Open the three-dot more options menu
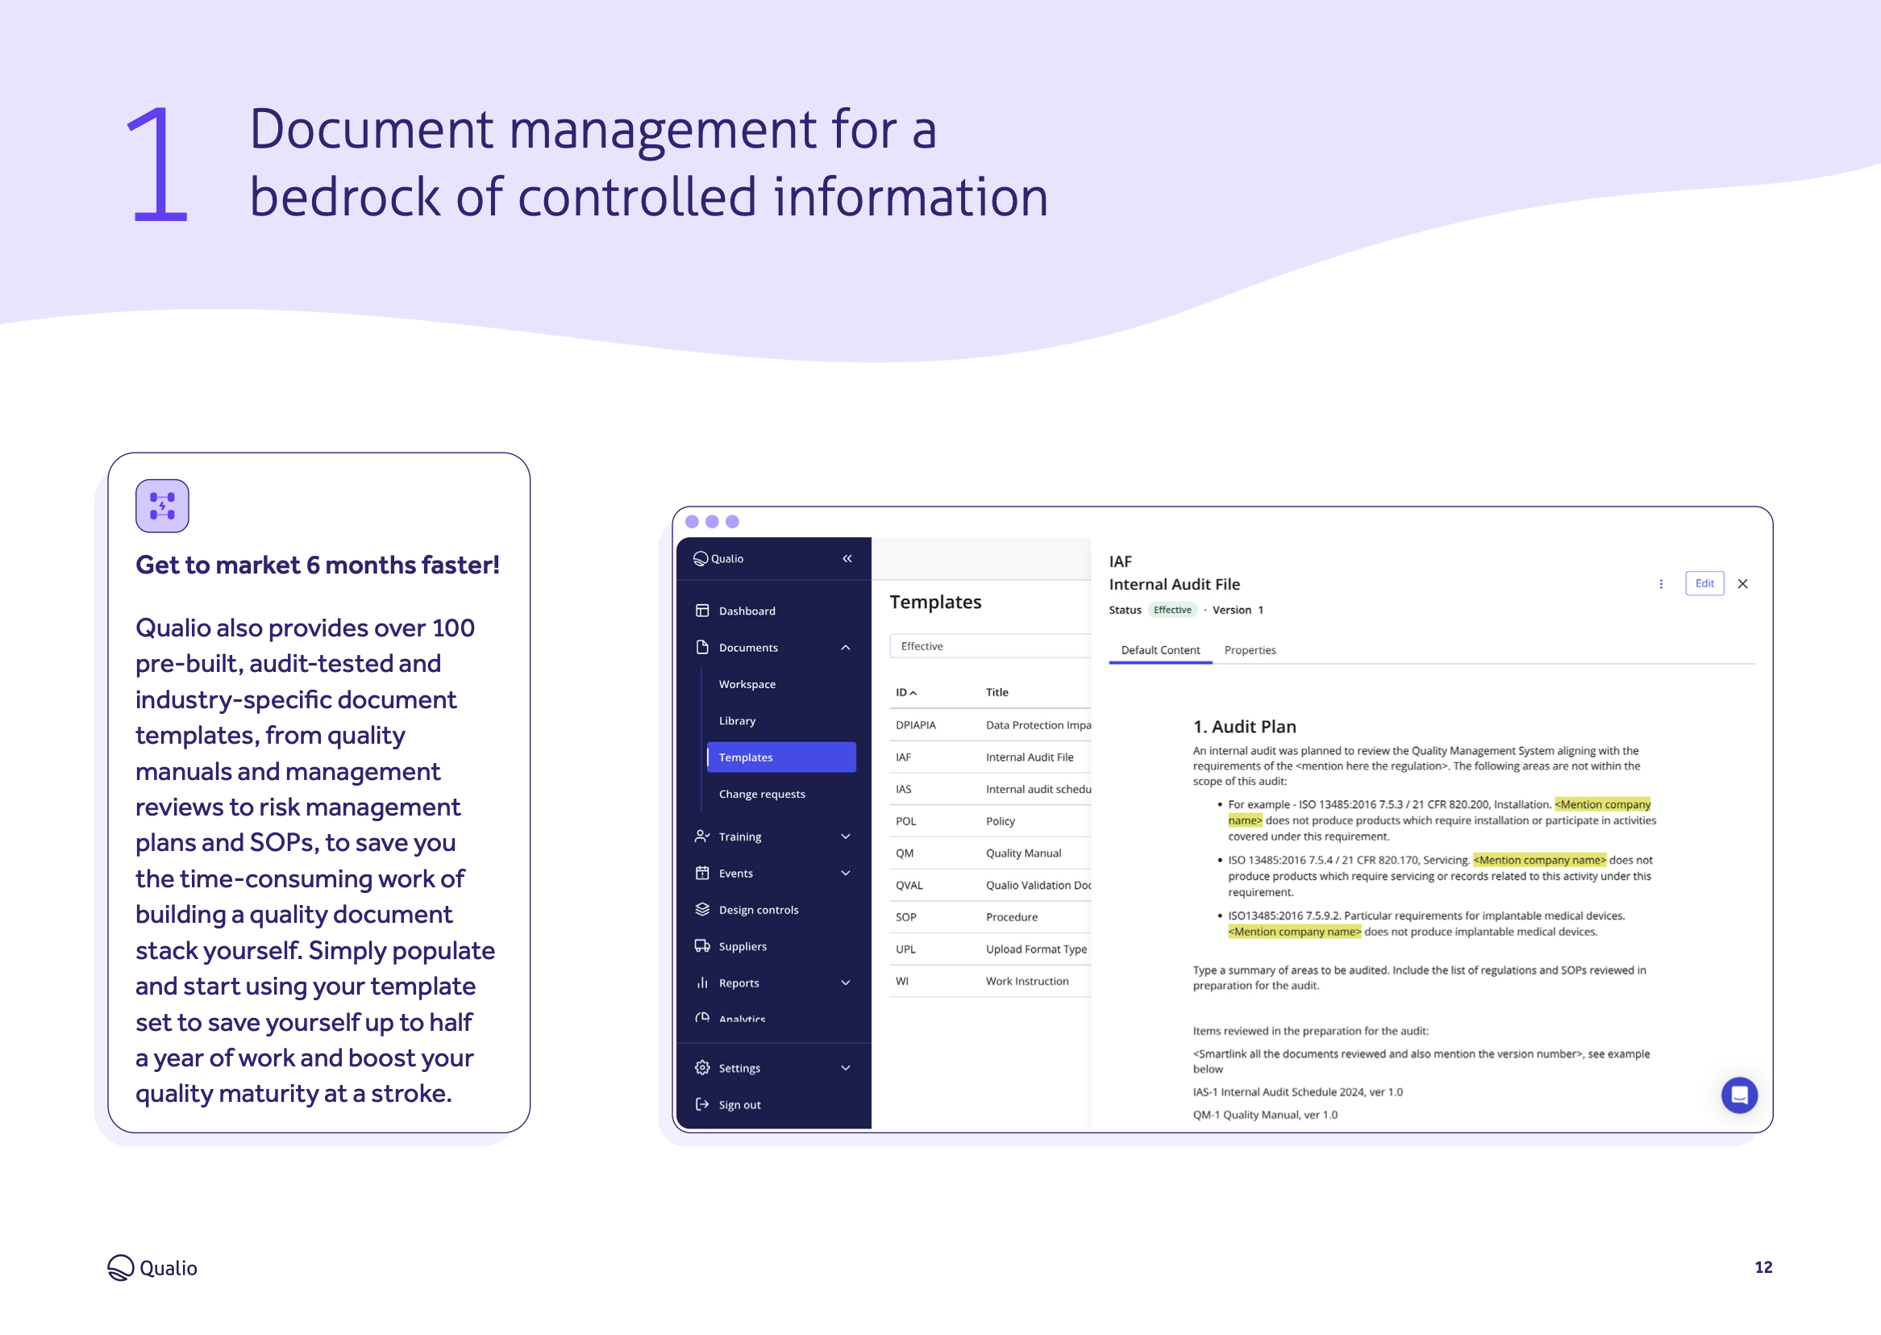1881x1335 pixels. pos(1661,584)
